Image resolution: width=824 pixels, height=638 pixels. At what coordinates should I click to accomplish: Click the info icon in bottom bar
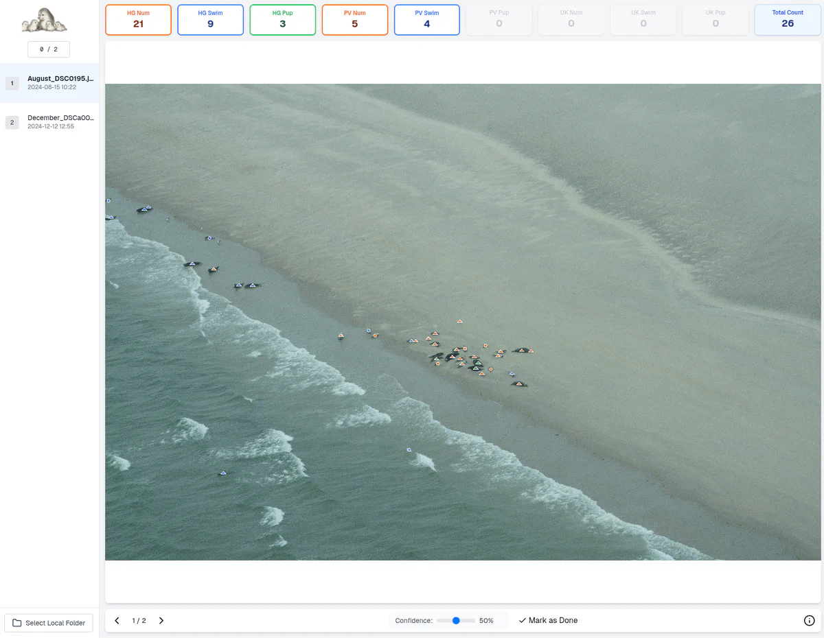point(809,620)
